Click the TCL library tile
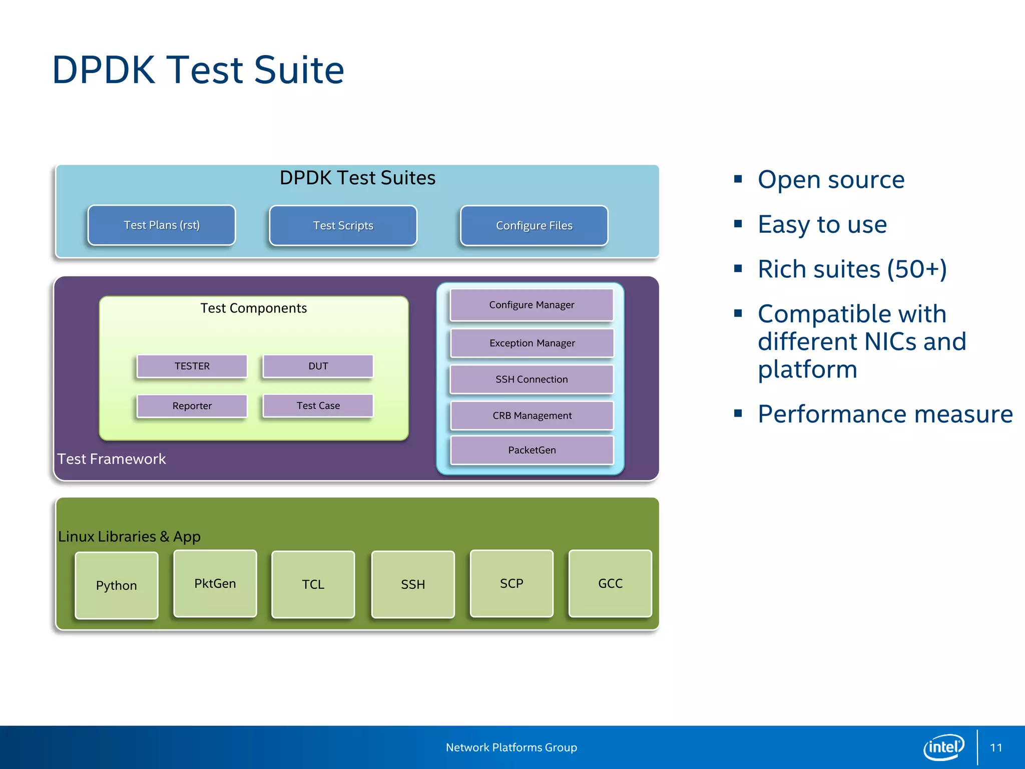Viewport: 1025px width, 769px height. coord(313,584)
